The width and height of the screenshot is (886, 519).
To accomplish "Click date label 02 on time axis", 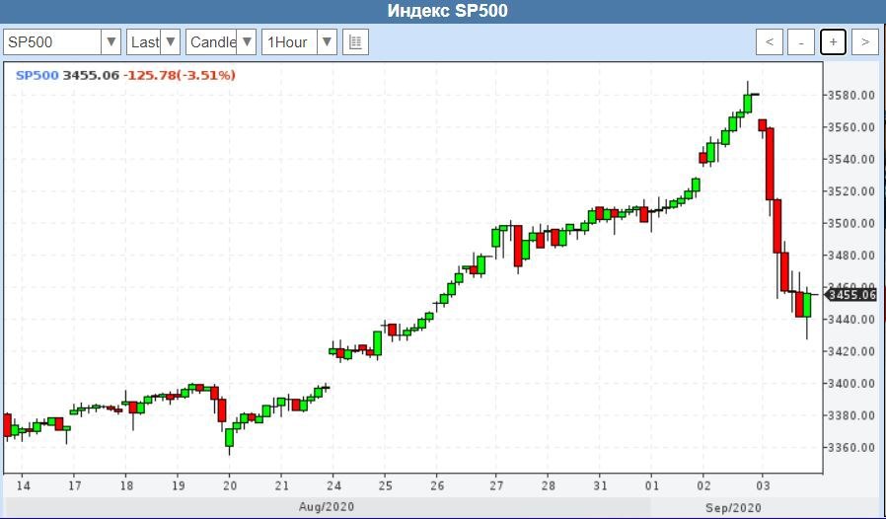I will click(703, 485).
